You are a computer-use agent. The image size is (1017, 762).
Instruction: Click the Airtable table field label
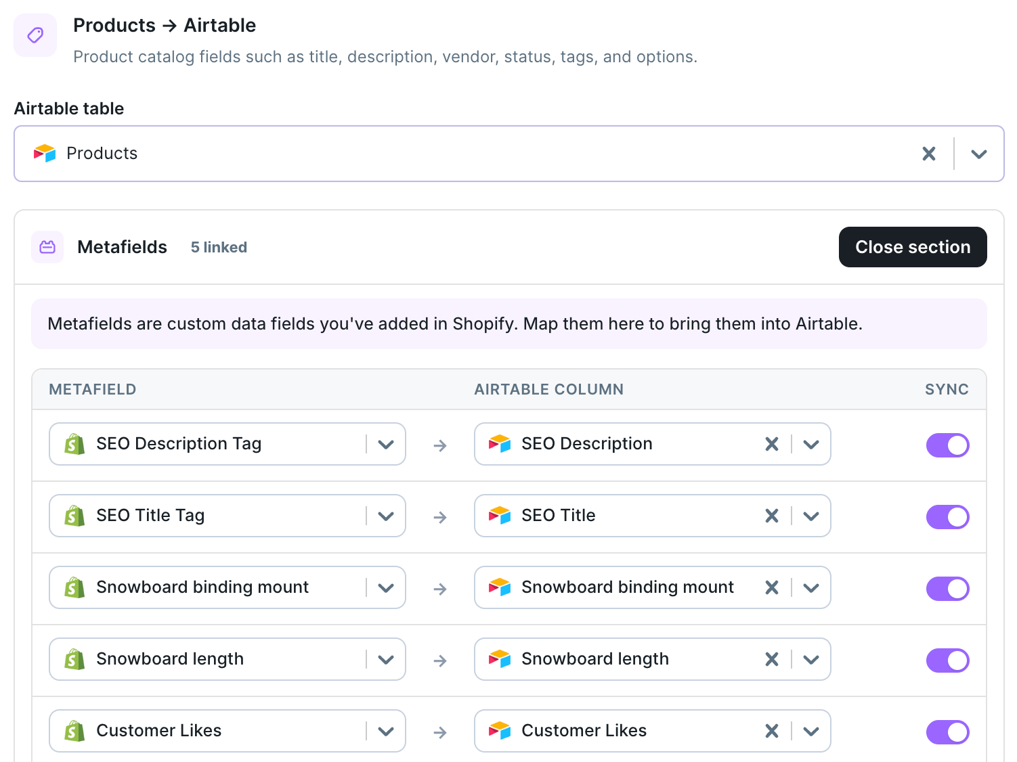pyautogui.click(x=69, y=109)
